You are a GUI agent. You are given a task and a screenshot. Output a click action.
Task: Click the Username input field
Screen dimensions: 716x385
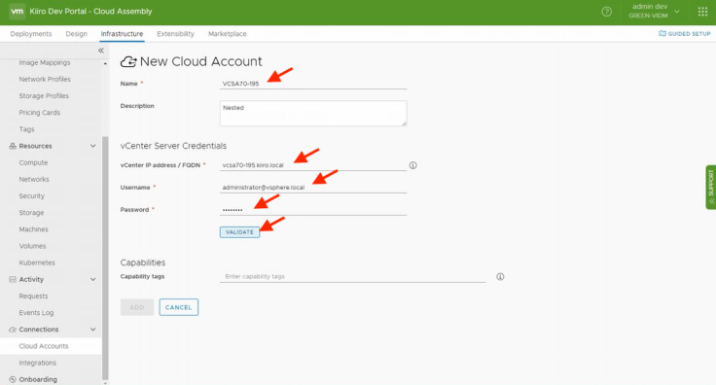click(313, 187)
